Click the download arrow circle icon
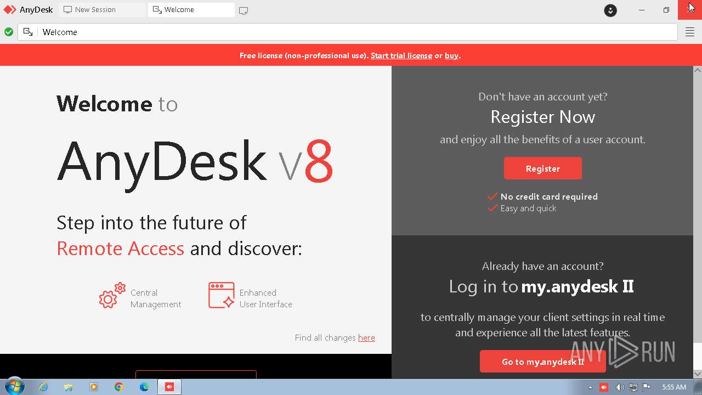702x395 pixels. point(610,10)
